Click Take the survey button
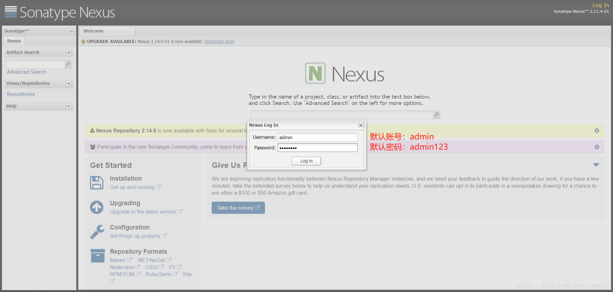 238,208
